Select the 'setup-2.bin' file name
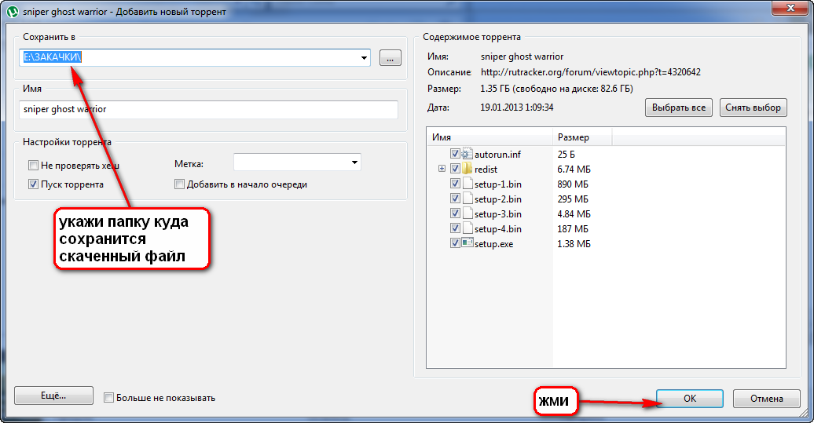 pyautogui.click(x=498, y=199)
